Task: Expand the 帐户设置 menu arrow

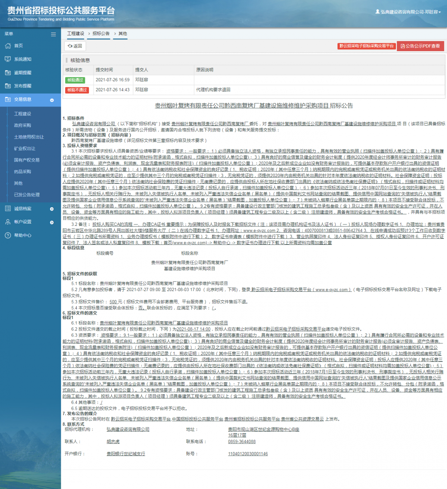Action: pyautogui.click(x=52, y=223)
